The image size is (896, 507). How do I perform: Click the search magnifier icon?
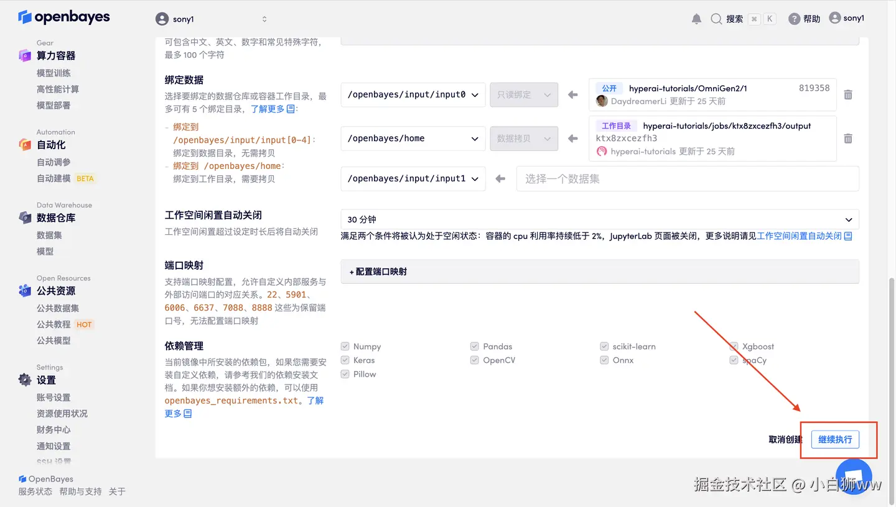(x=716, y=19)
